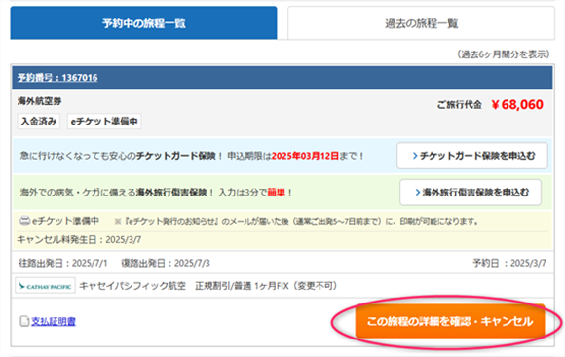Screen dimensions: 565x357
Task: Click the キャンセル料発生日 2025/3/7 line
Action: click(79, 240)
